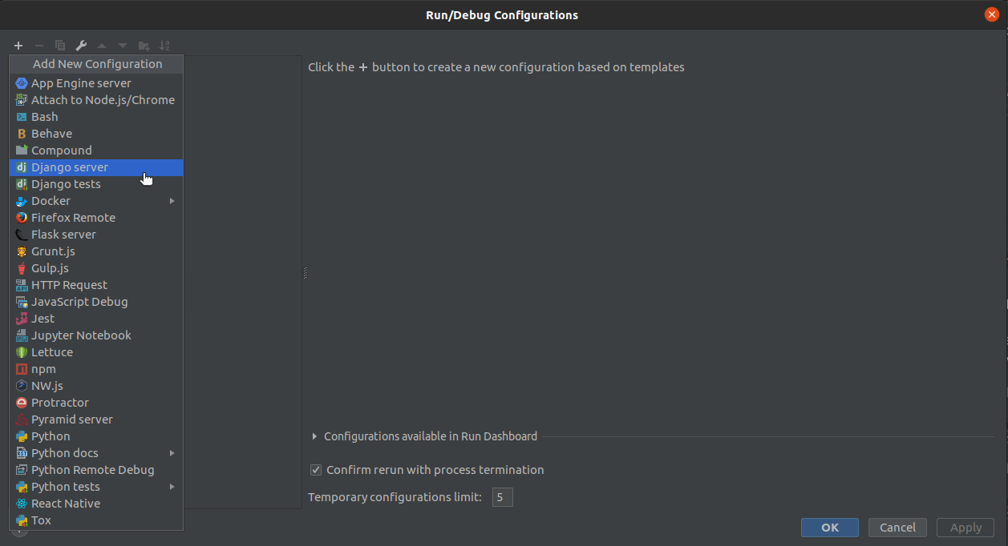Click the Flask server icon
This screenshot has width=1008, height=546.
coord(22,235)
